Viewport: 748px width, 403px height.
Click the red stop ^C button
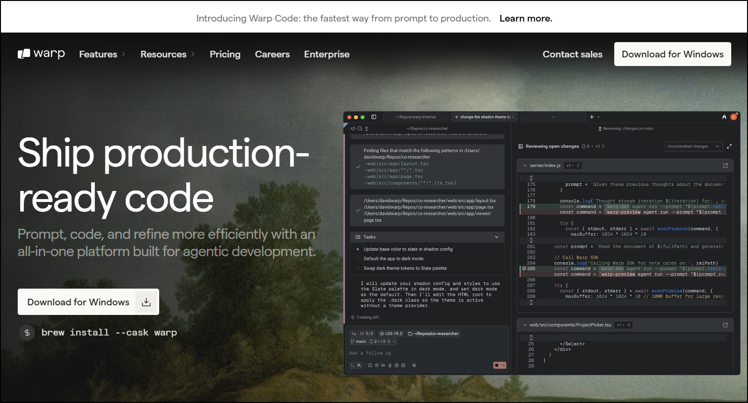pyautogui.click(x=500, y=365)
